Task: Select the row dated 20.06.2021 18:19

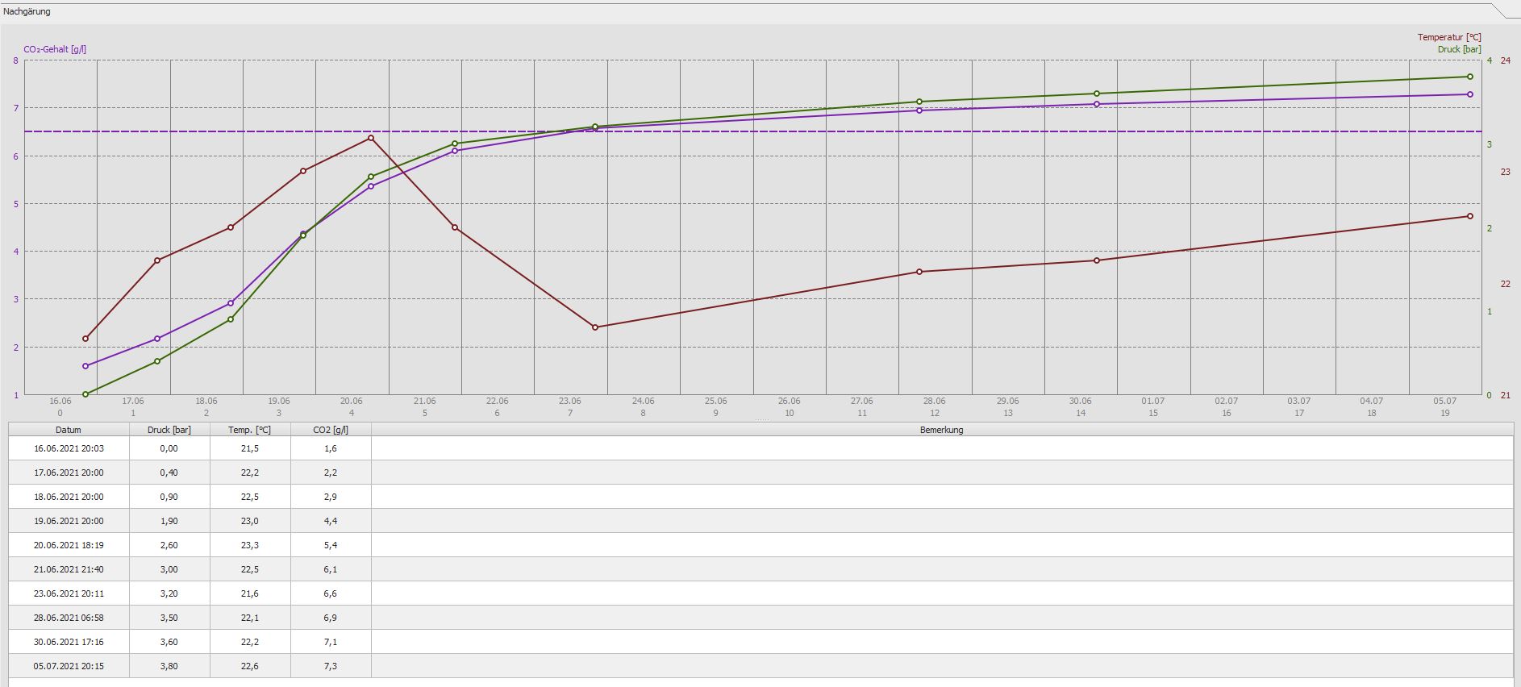Action: (x=69, y=545)
